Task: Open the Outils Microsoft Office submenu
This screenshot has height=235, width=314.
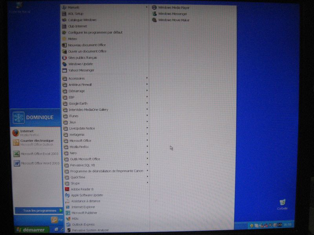Action: [106, 159]
